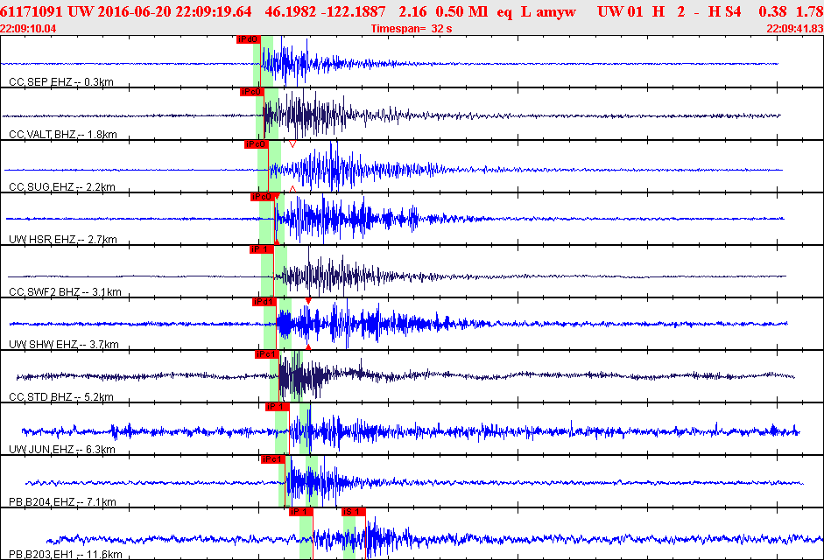This screenshot has width=824, height=560.
Task: Click the iP 1 pick flag on SWF2 trace
Action: (262, 249)
